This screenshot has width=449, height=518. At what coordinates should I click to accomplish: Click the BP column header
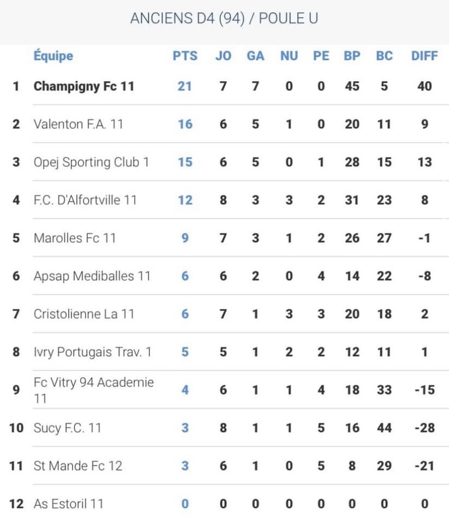352,56
